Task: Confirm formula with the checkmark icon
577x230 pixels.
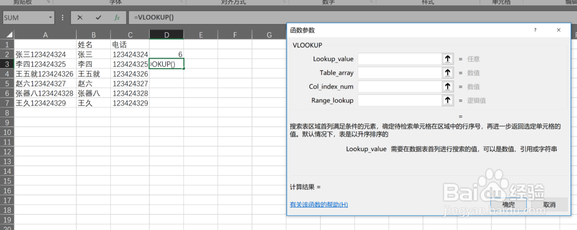Action: pos(98,18)
